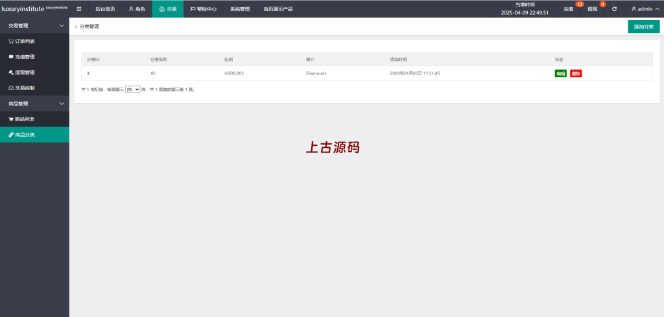The image size is (664, 317).
Task: Collapse the 交易管理 sidebar section
Action: click(x=34, y=25)
